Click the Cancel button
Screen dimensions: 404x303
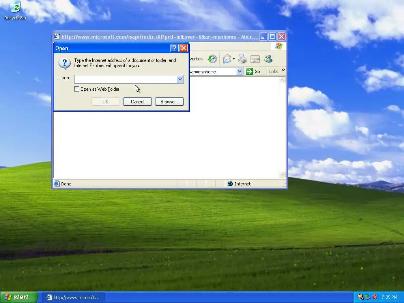click(137, 101)
